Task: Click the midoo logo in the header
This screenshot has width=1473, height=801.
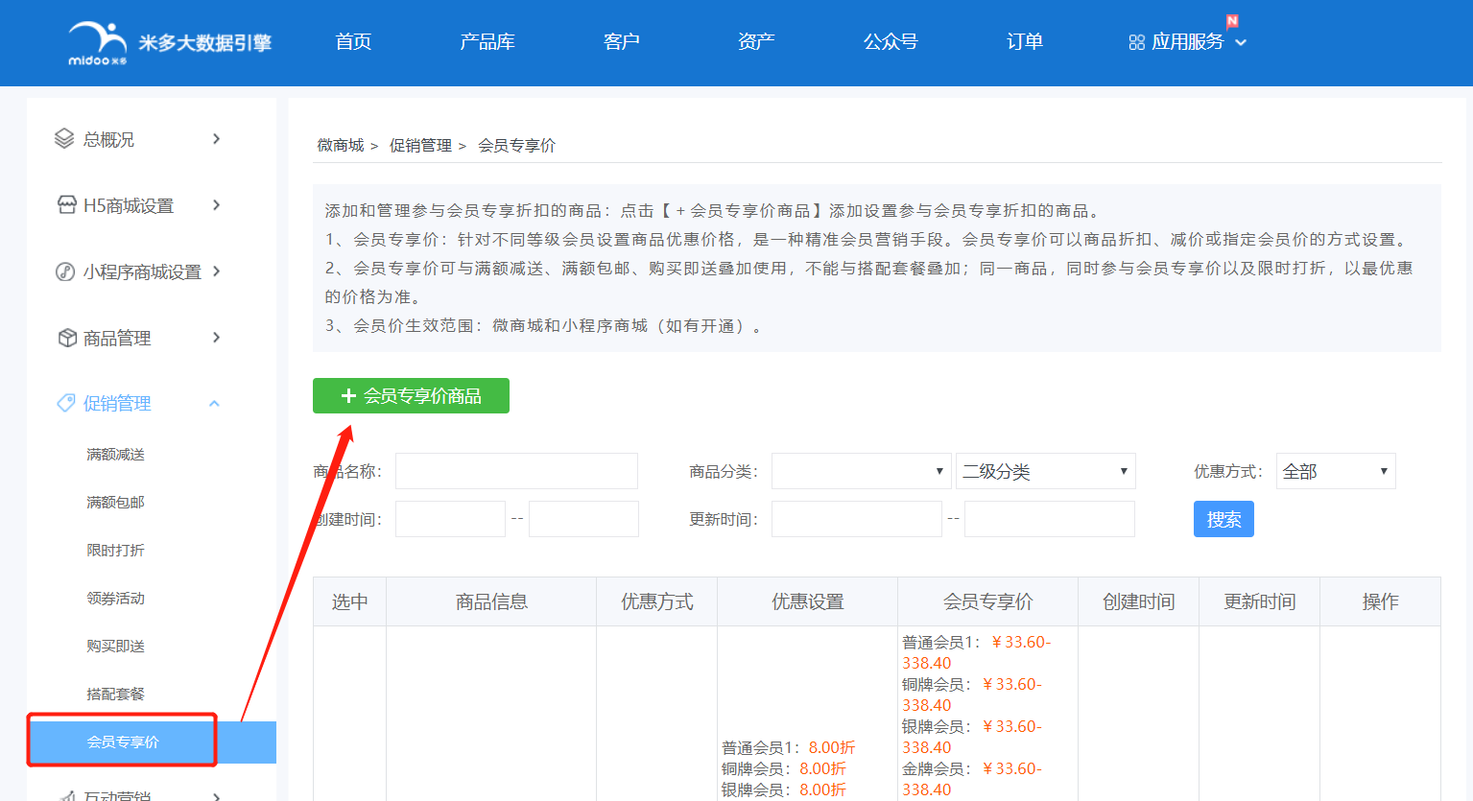Action: click(x=170, y=43)
